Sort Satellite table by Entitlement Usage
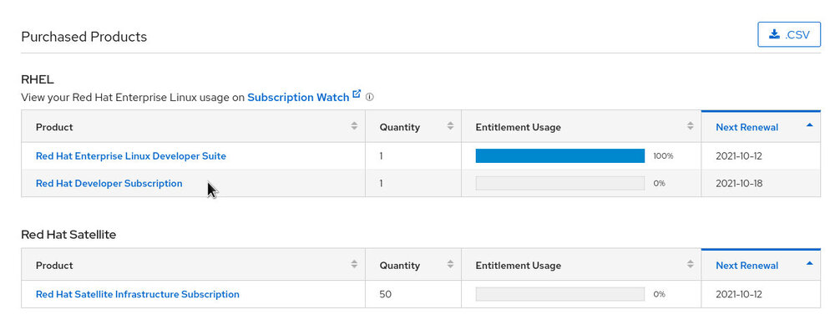This screenshot has height=325, width=835. [x=581, y=265]
